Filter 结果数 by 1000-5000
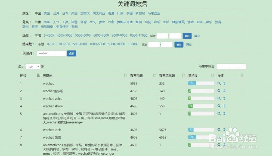The image size is (272, 156). coord(97,44)
